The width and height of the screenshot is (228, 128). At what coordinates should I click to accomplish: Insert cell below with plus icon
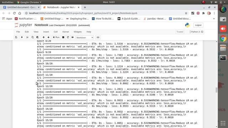point(22,37)
